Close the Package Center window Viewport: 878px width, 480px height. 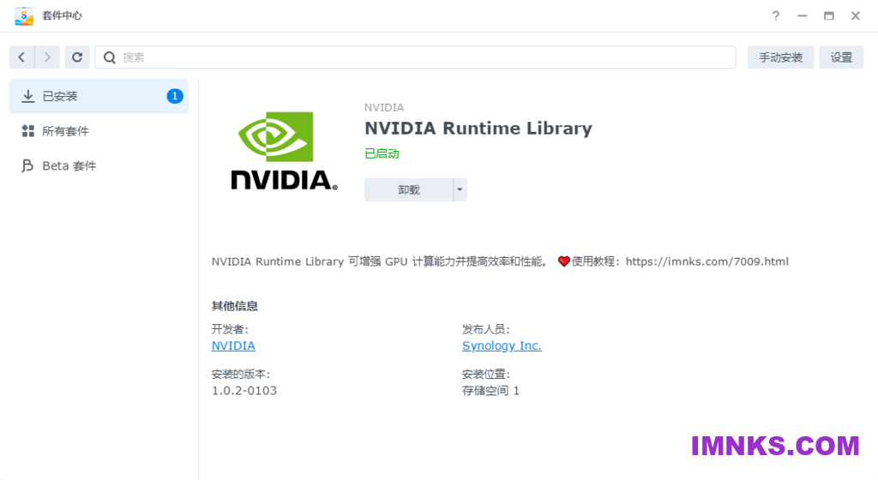click(x=855, y=15)
